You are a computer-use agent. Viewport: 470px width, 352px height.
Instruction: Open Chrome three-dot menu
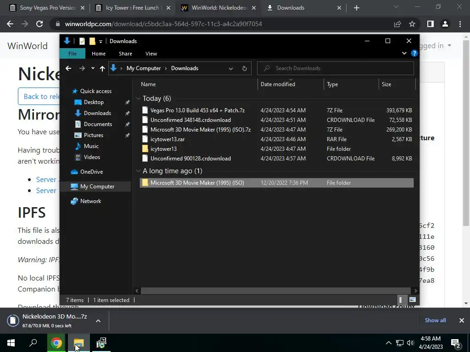click(460, 24)
